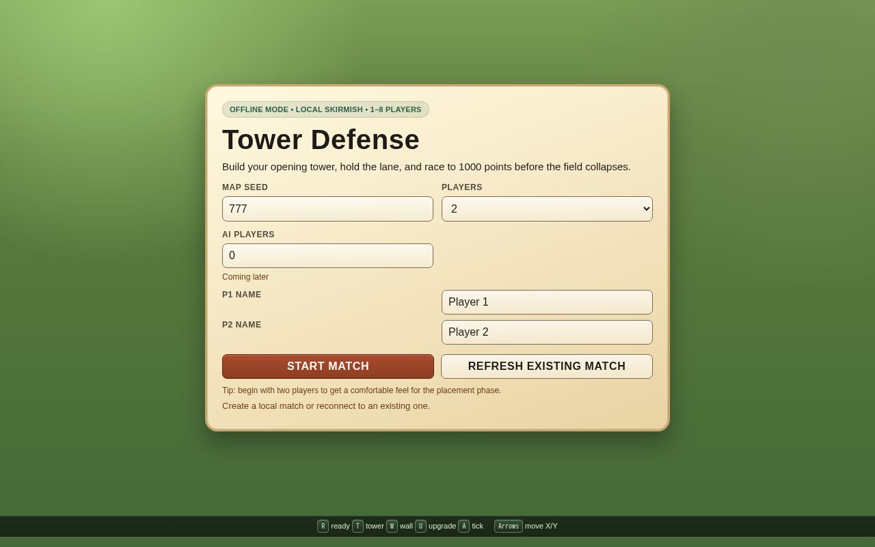Click the T tower key hint
The image size is (875, 547).
pos(358,526)
